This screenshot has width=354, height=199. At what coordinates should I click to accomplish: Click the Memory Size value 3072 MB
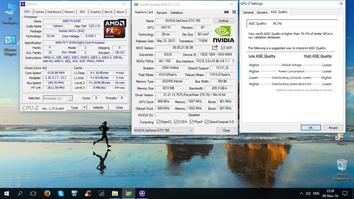(168, 88)
